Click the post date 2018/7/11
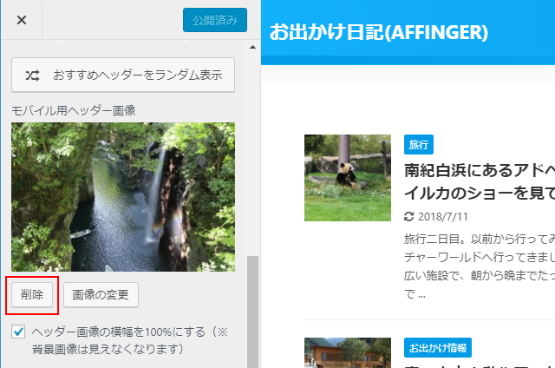The width and height of the screenshot is (555, 368). click(x=443, y=216)
